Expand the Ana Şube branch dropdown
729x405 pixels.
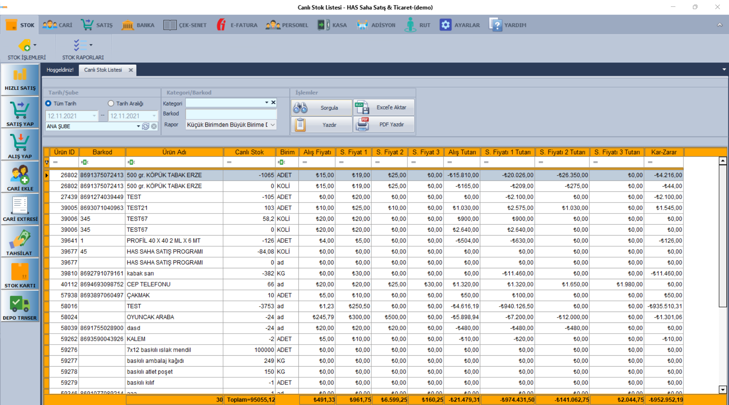click(138, 127)
